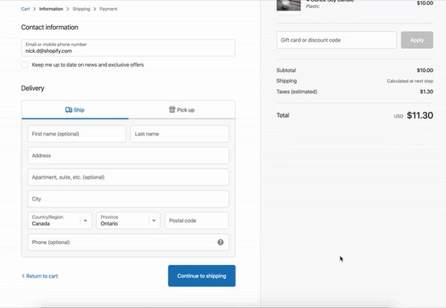This screenshot has height=308, width=446.
Task: Click the Plastic variant label
Action: tap(313, 6)
